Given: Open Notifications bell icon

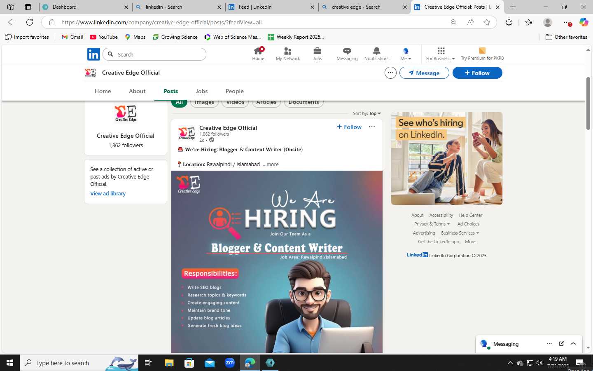Looking at the screenshot, I should (x=376, y=54).
